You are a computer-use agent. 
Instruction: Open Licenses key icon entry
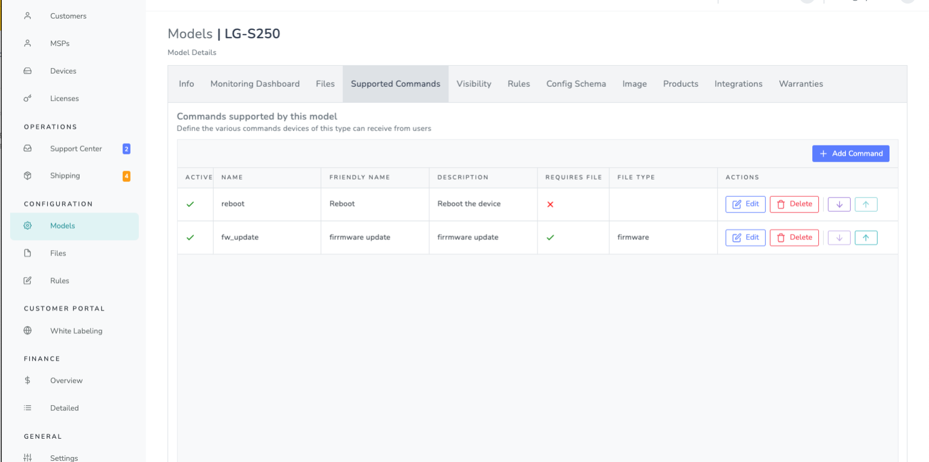click(x=28, y=99)
